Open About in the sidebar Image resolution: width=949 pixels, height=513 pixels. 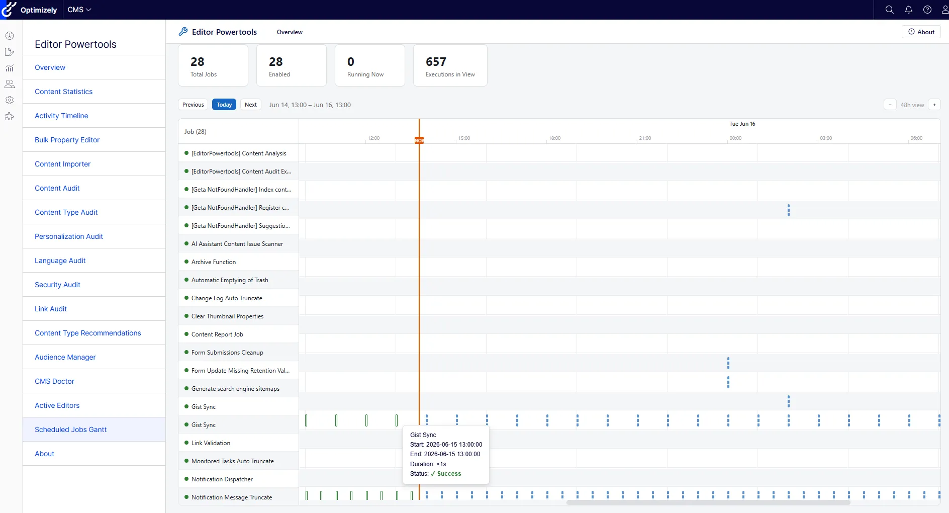point(94,454)
